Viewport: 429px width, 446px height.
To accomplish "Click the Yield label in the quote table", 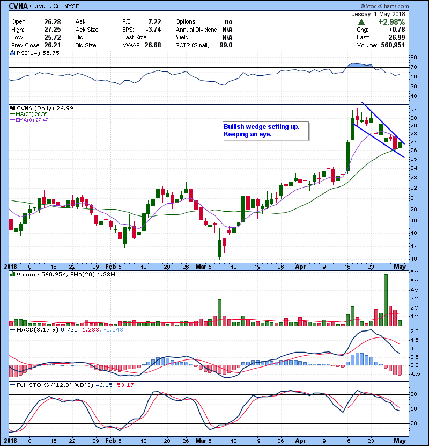I will [182, 37].
